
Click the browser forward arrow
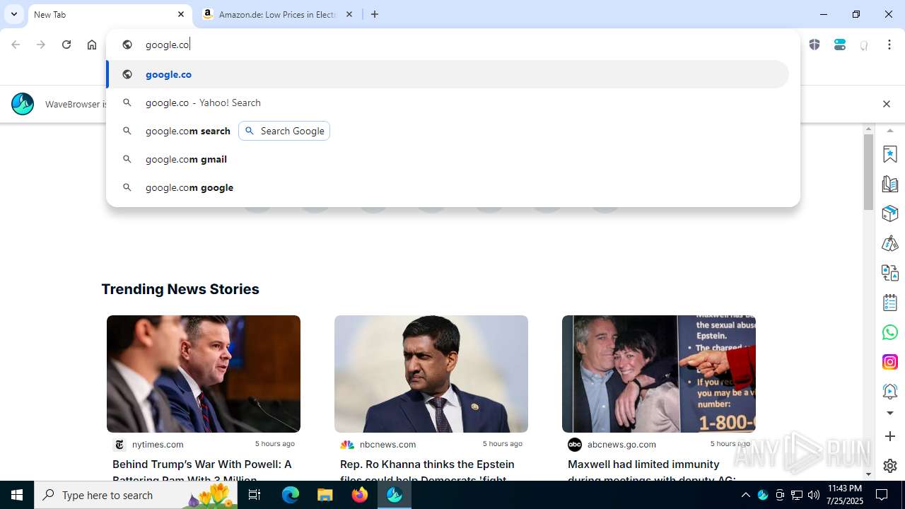41,45
